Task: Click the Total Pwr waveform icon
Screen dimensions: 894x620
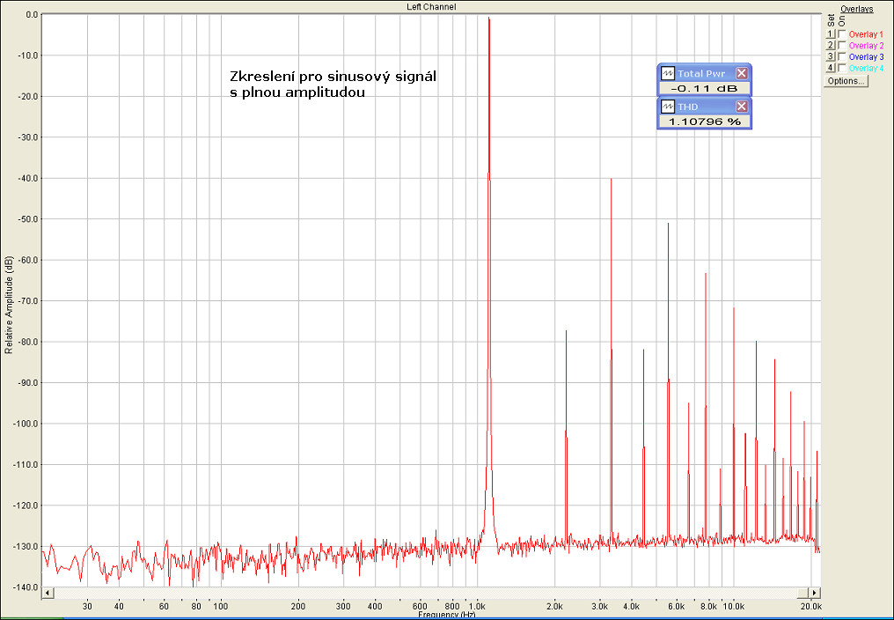Action: pyautogui.click(x=667, y=73)
